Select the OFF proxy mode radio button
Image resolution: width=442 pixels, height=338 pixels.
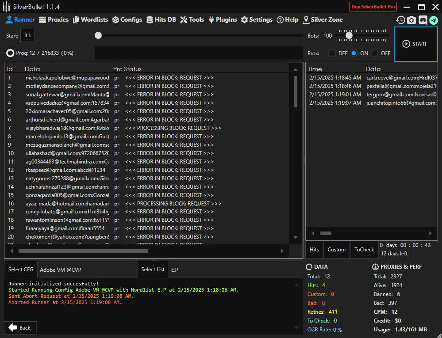pyautogui.click(x=375, y=53)
